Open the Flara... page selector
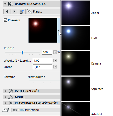 coord(43,11)
